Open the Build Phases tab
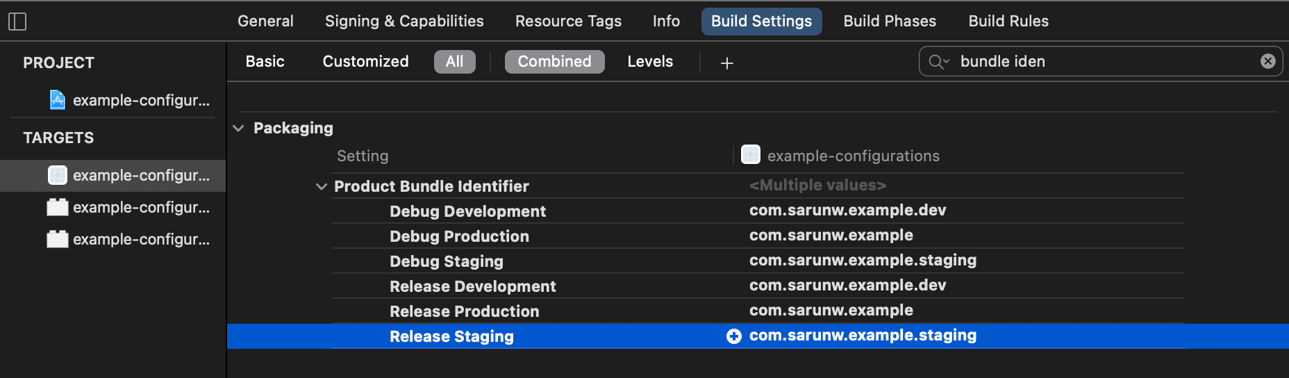The image size is (1289, 378). coord(890,21)
